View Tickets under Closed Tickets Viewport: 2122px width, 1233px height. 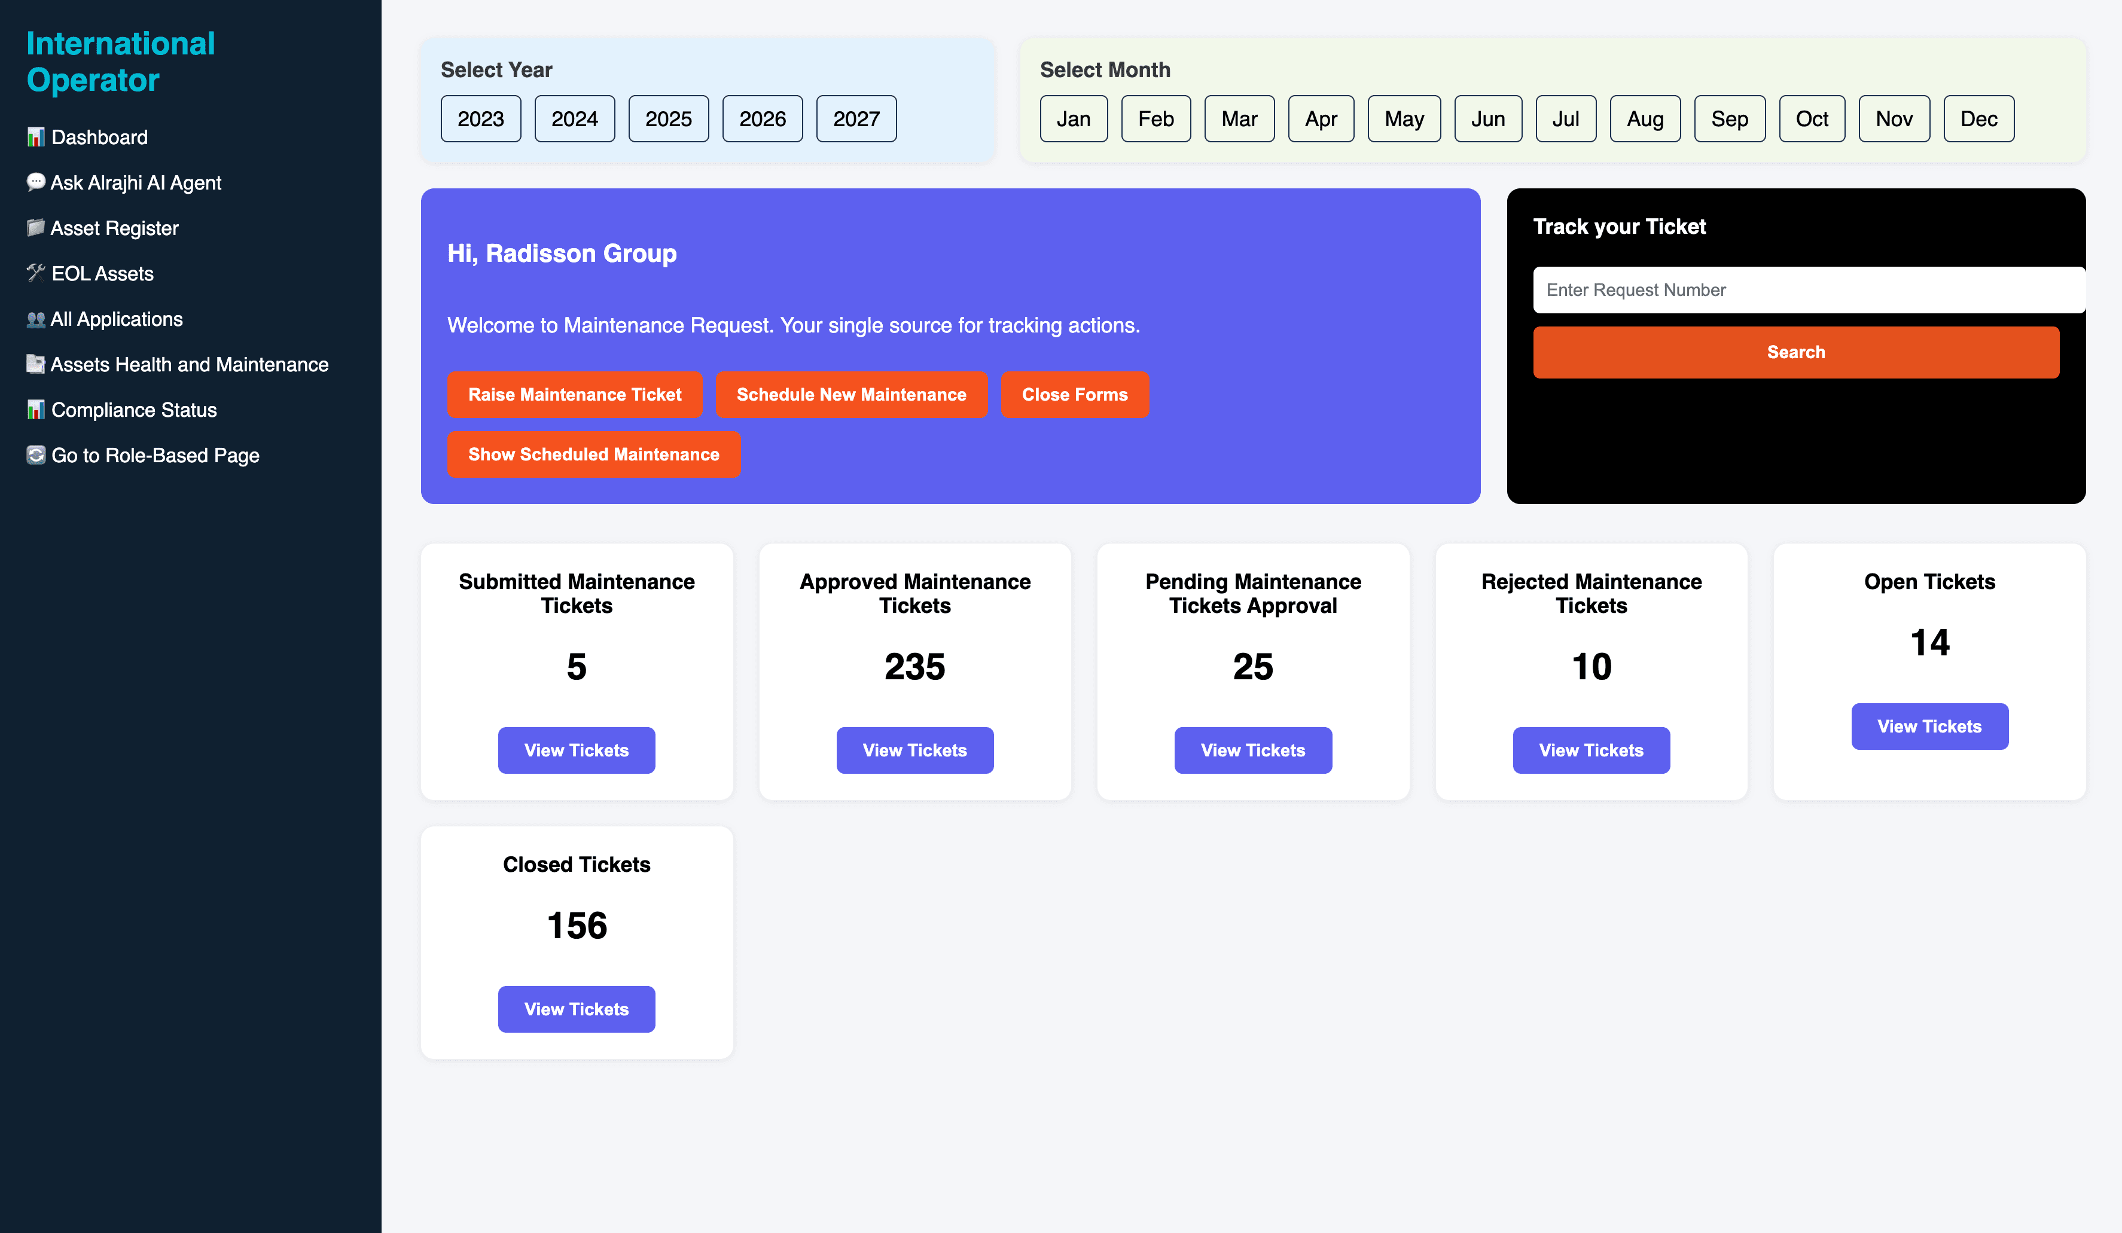(x=577, y=1009)
